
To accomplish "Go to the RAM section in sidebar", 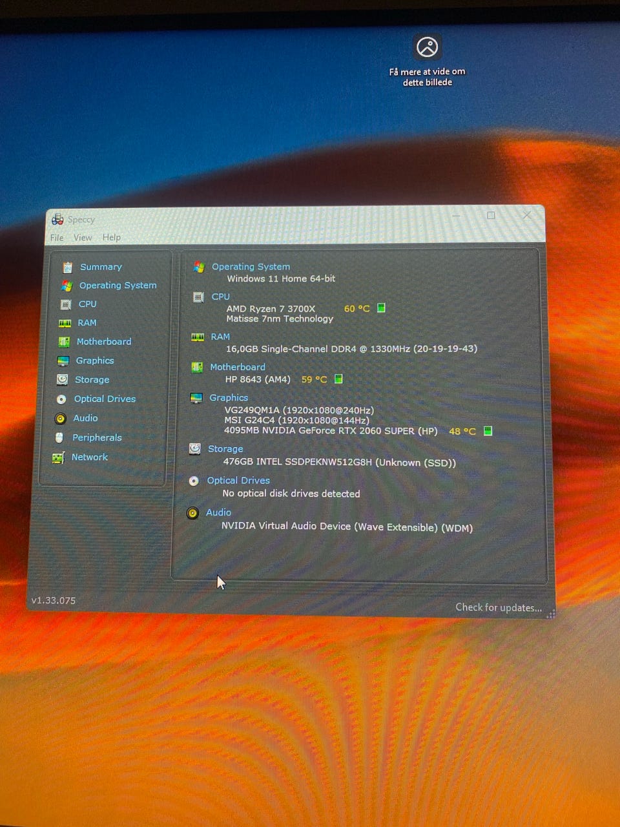I will coord(87,323).
